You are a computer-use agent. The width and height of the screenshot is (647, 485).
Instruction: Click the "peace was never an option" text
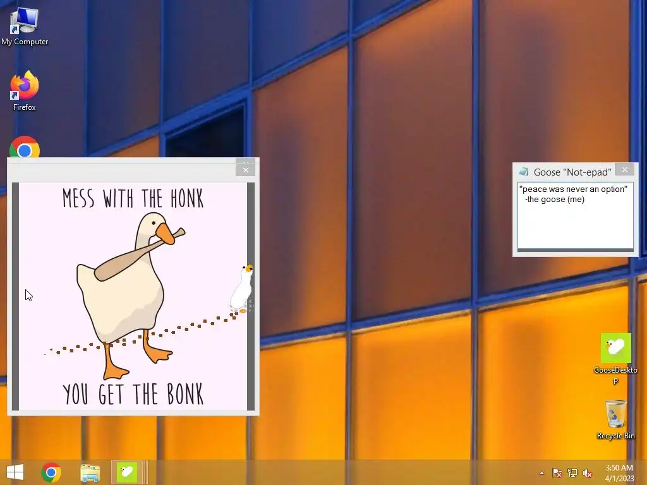573,189
